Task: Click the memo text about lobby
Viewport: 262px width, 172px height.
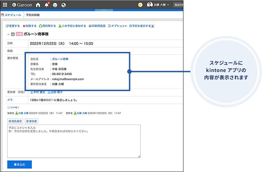Action: (53, 100)
